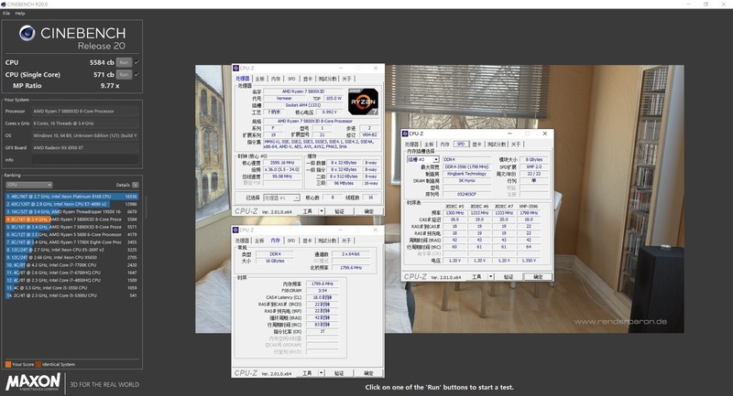Run the CPU multi-core test
This screenshot has height=396, width=733.
[x=124, y=62]
